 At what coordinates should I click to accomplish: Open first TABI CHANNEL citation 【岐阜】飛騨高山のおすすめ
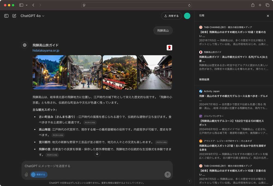coord(233,36)
